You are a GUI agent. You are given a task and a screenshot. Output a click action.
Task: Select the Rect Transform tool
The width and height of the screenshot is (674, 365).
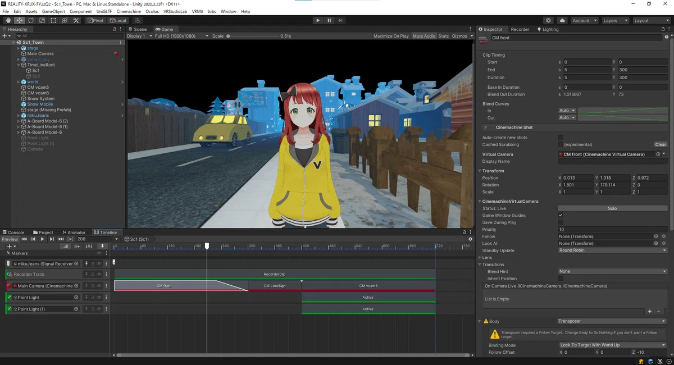(x=53, y=20)
